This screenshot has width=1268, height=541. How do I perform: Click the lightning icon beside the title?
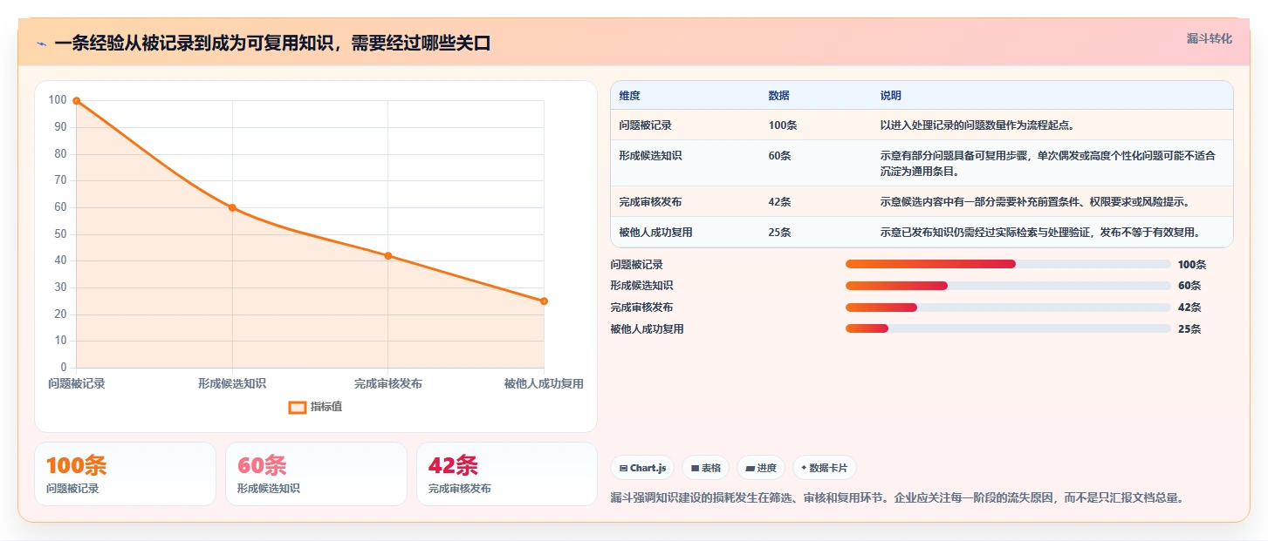pos(41,44)
